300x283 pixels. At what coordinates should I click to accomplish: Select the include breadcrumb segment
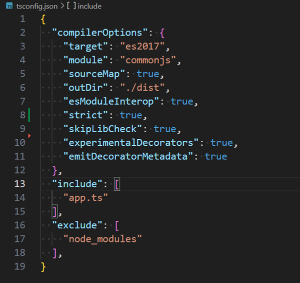click(89, 7)
